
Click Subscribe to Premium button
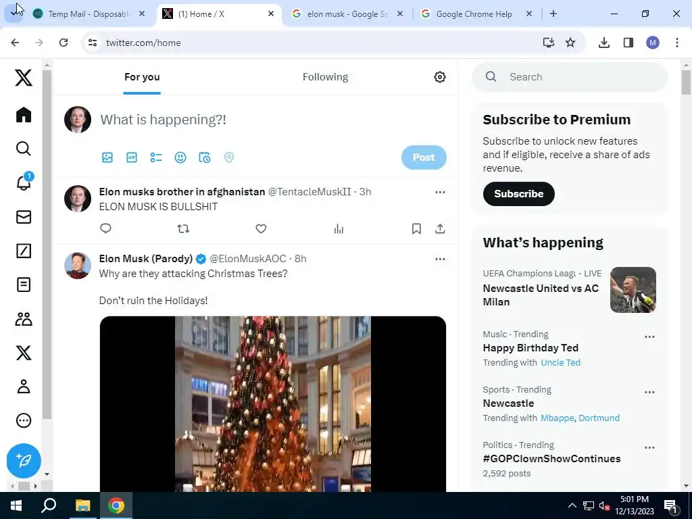click(x=518, y=194)
